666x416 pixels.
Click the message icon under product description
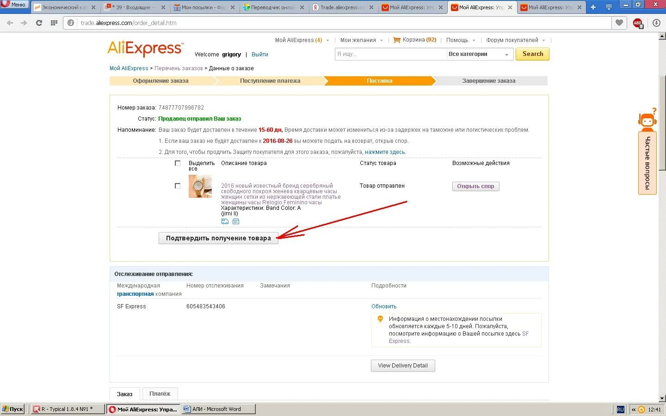[236, 221]
